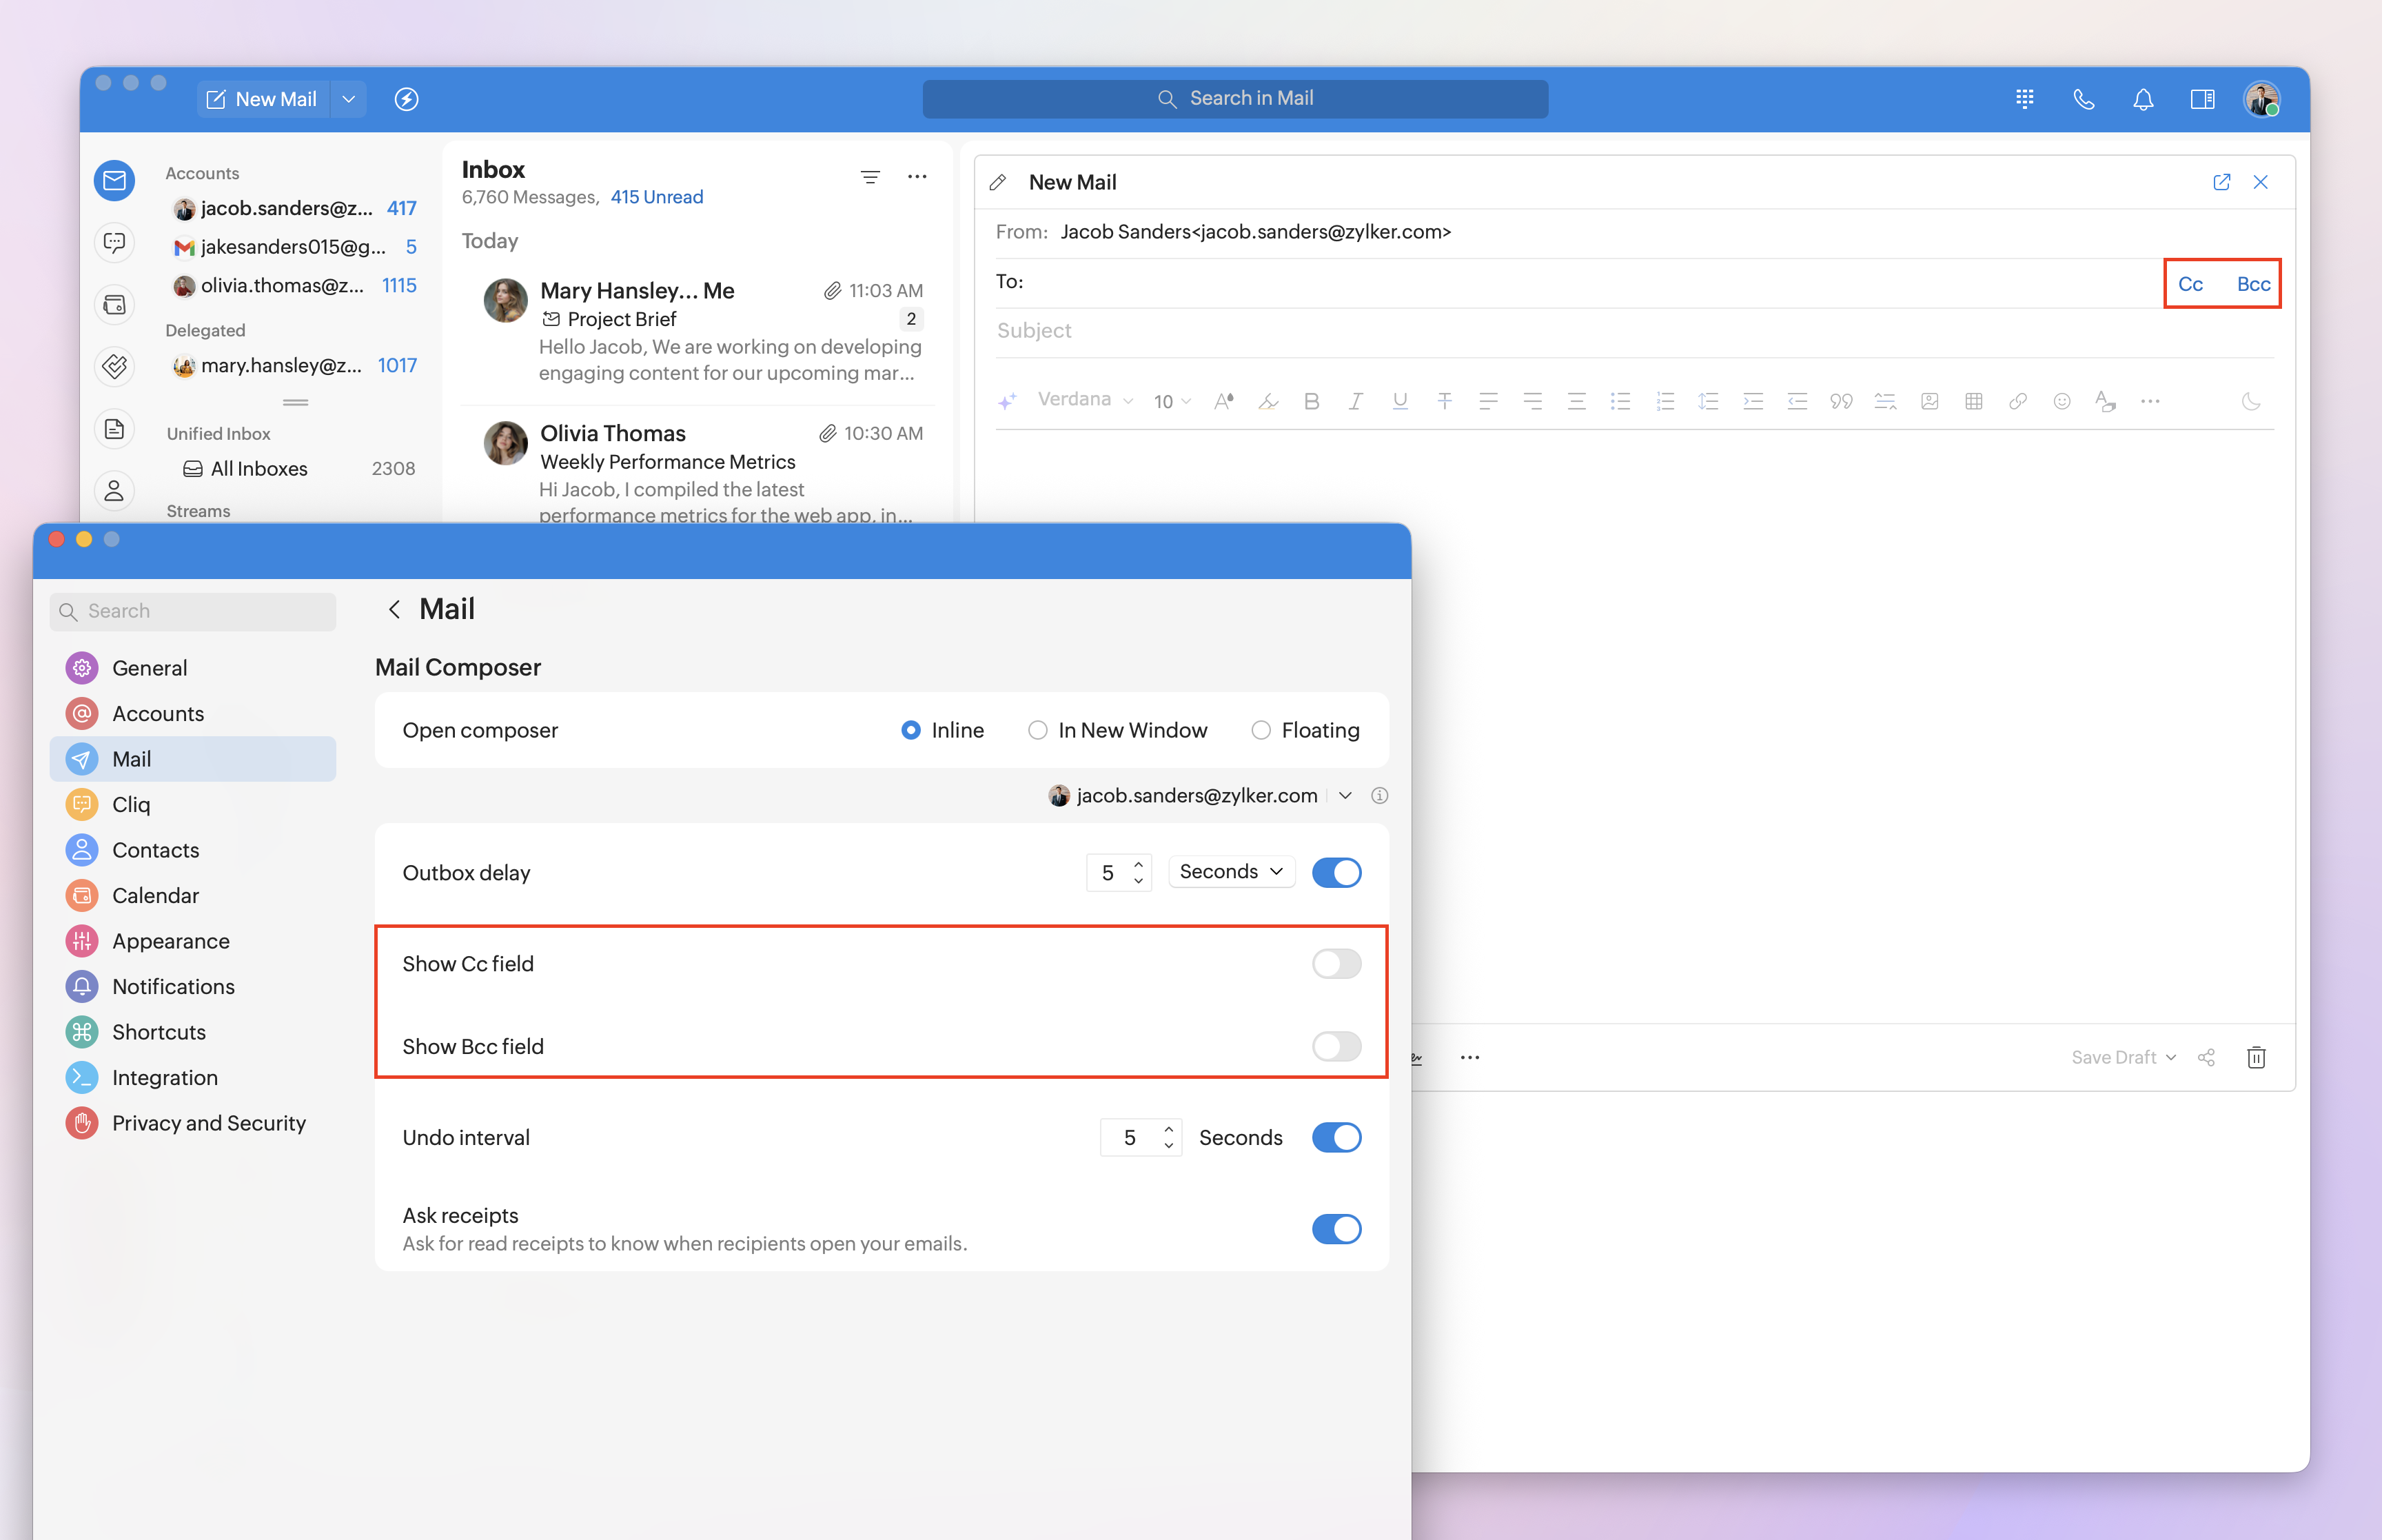Open the inbox filter icon

pyautogui.click(x=870, y=177)
